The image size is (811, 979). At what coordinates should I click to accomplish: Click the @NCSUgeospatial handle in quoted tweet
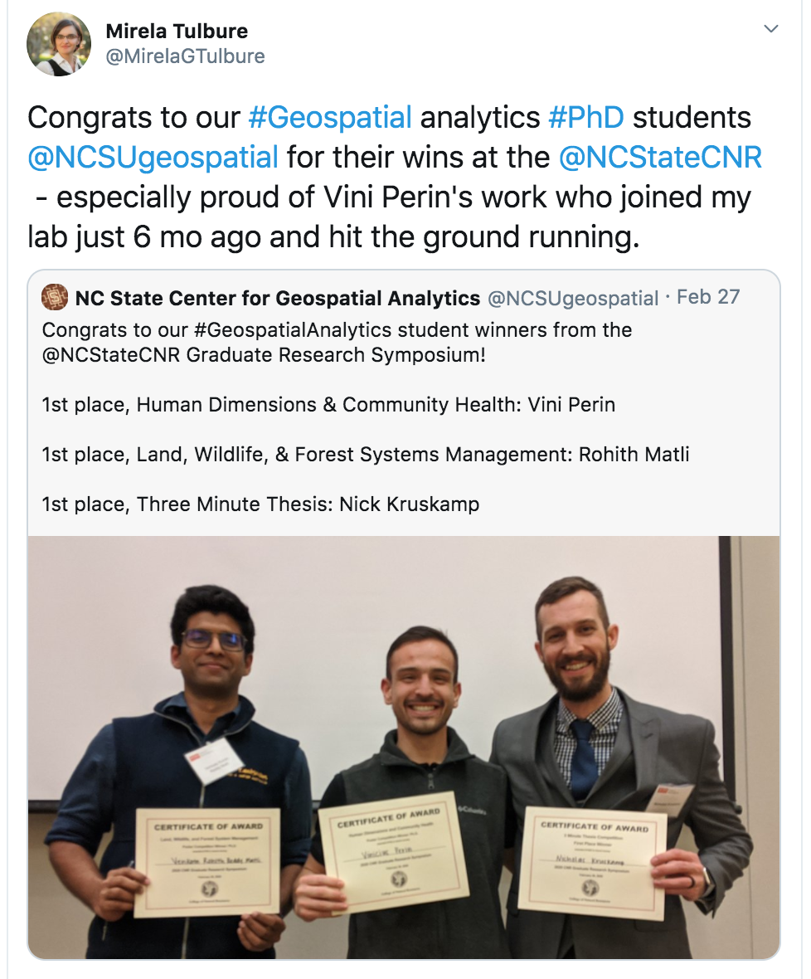[x=573, y=299]
